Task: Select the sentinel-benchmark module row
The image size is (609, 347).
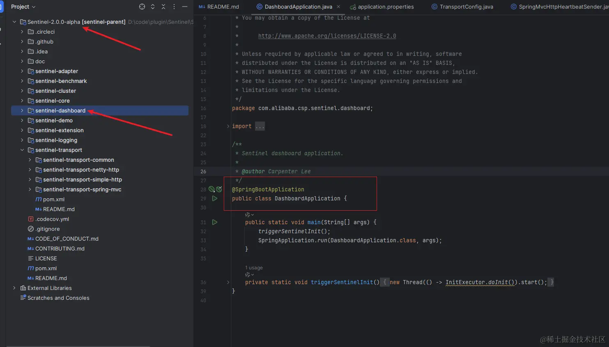Action: click(x=100, y=81)
